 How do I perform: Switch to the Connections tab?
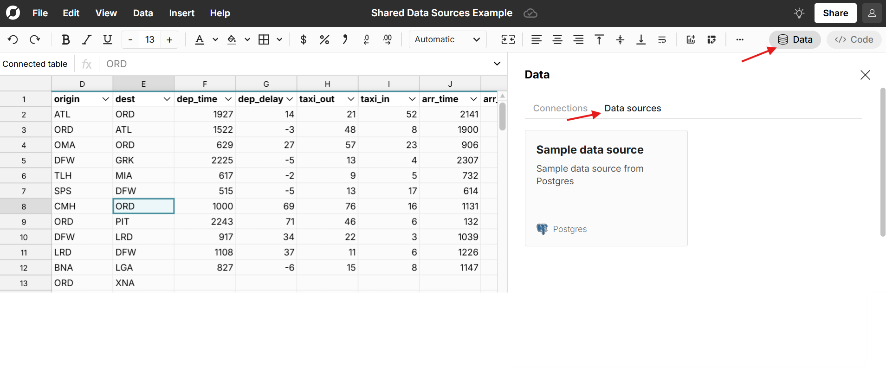tap(560, 108)
